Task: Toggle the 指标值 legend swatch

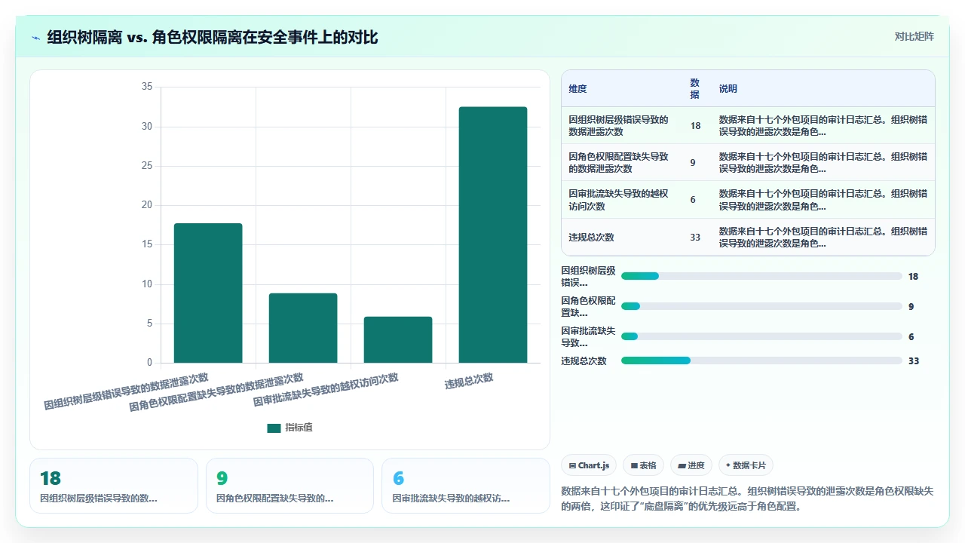Action: [x=274, y=428]
